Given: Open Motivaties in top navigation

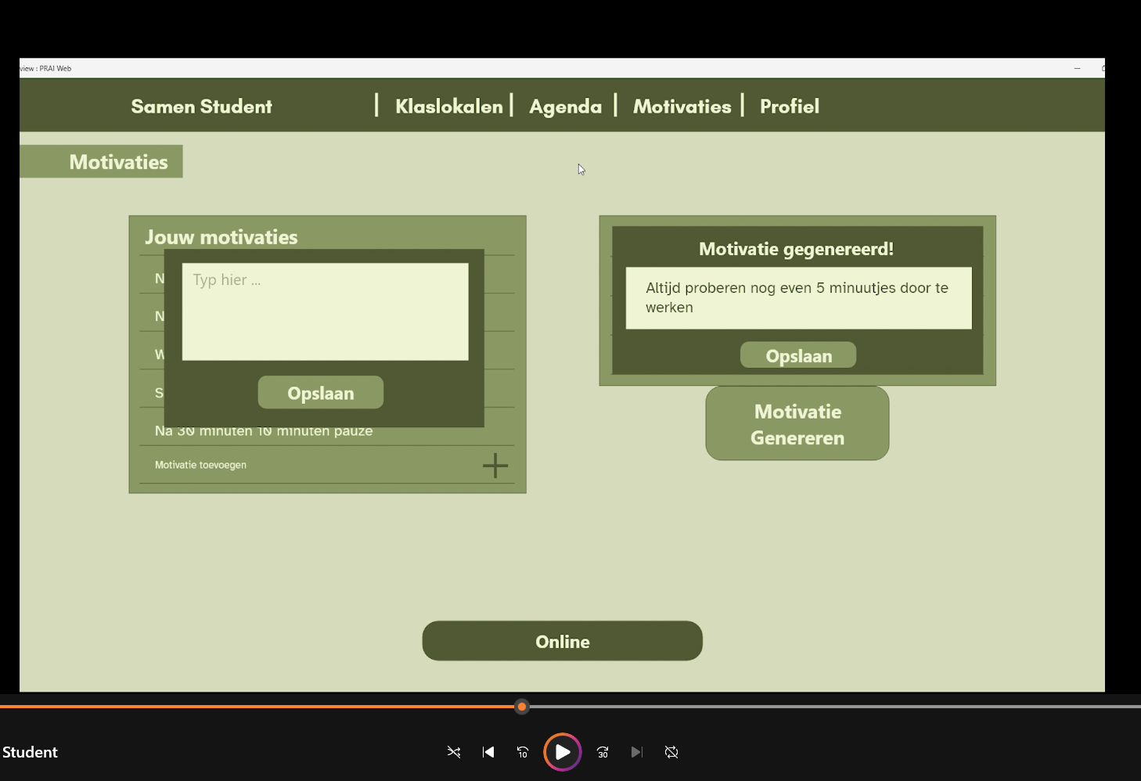Looking at the screenshot, I should tap(682, 106).
